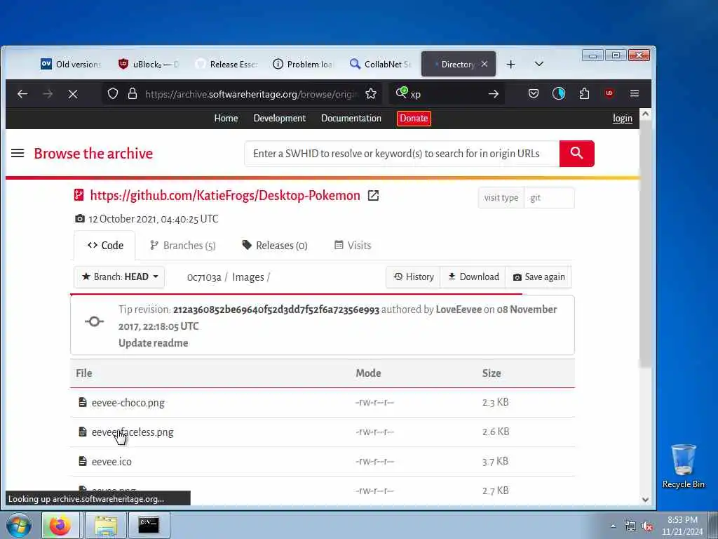The width and height of the screenshot is (718, 539).
Task: Click the network connection tray icon
Action: [x=630, y=526]
